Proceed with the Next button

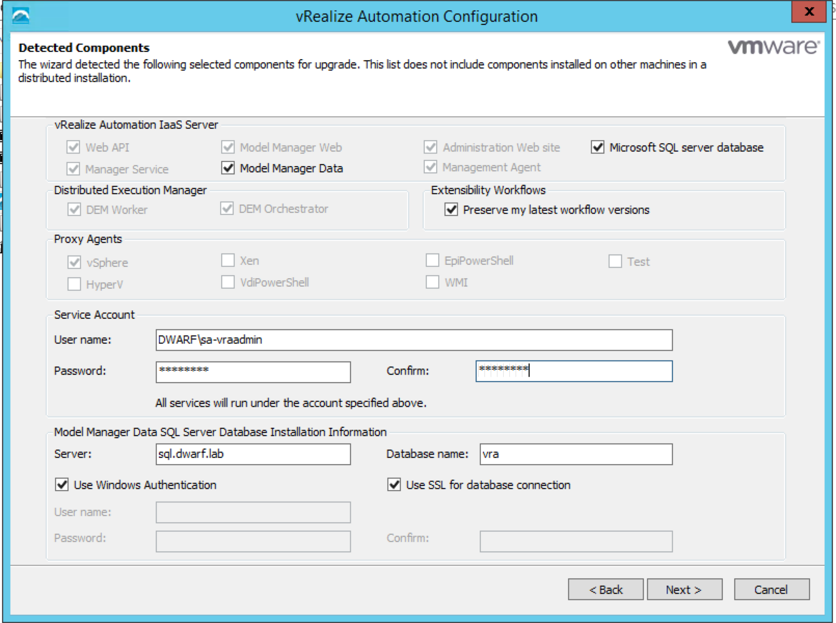[684, 590]
